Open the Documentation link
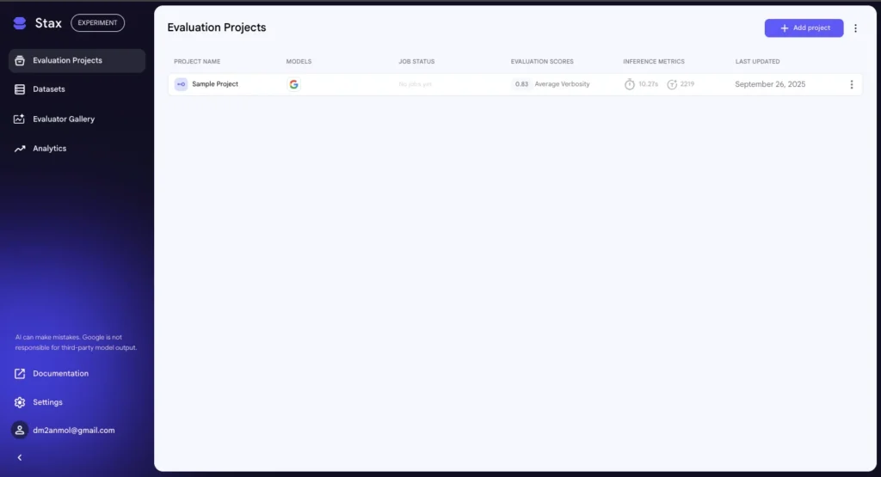 61,374
